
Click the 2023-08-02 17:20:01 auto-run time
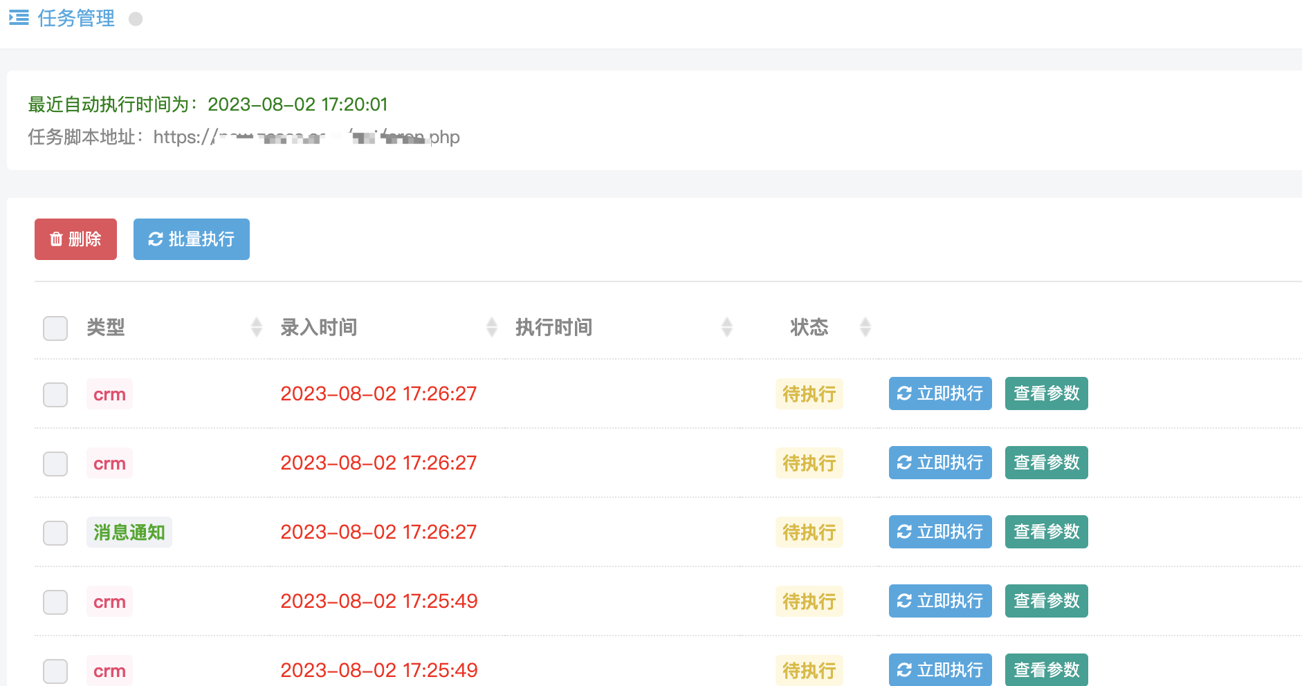click(297, 104)
